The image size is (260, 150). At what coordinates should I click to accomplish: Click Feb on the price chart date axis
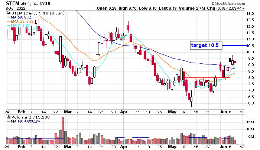22,112
